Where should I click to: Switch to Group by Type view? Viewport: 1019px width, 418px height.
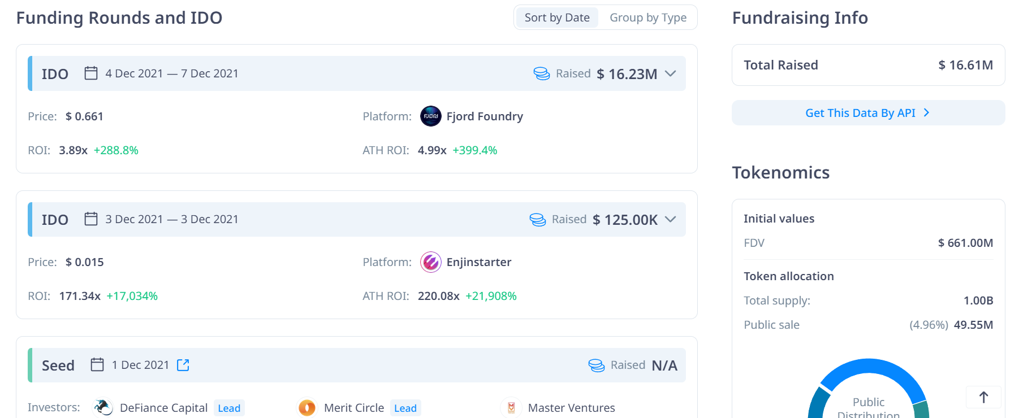pos(647,18)
